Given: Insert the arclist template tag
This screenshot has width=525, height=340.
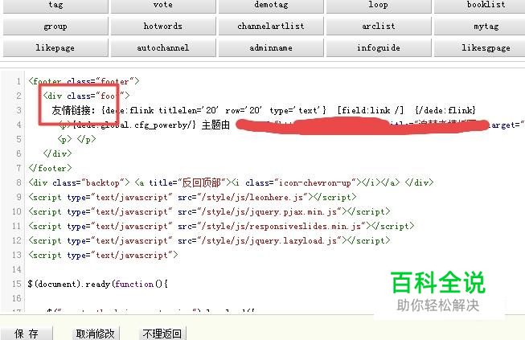Looking at the screenshot, I should click(x=379, y=26).
